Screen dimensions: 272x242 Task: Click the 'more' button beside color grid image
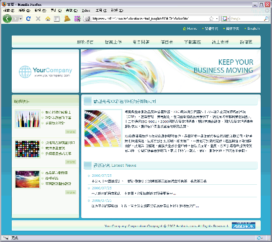coord(71,162)
